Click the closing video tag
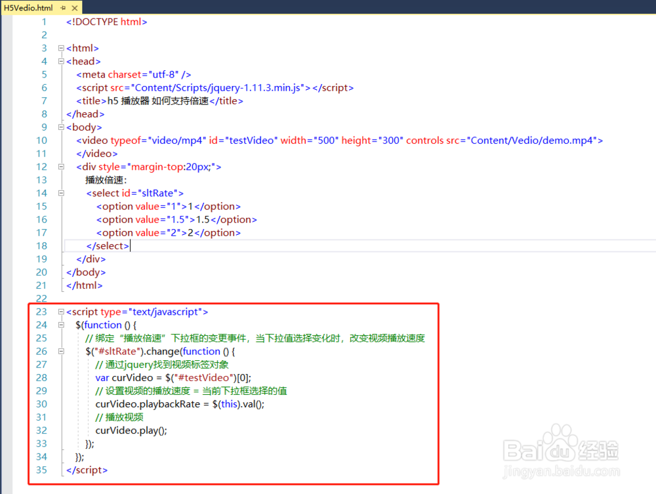 point(96,154)
